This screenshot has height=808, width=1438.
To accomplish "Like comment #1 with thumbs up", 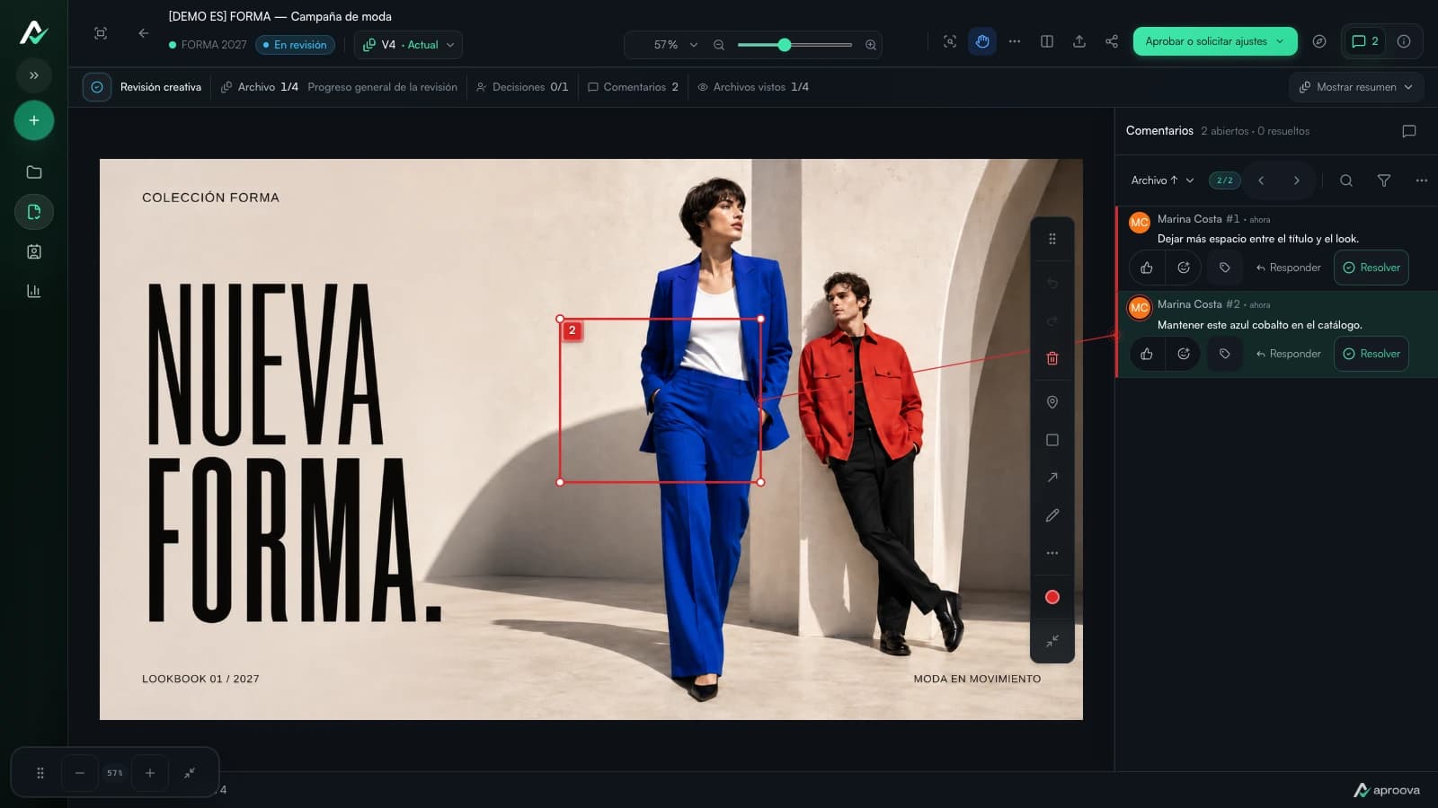I will [1147, 268].
